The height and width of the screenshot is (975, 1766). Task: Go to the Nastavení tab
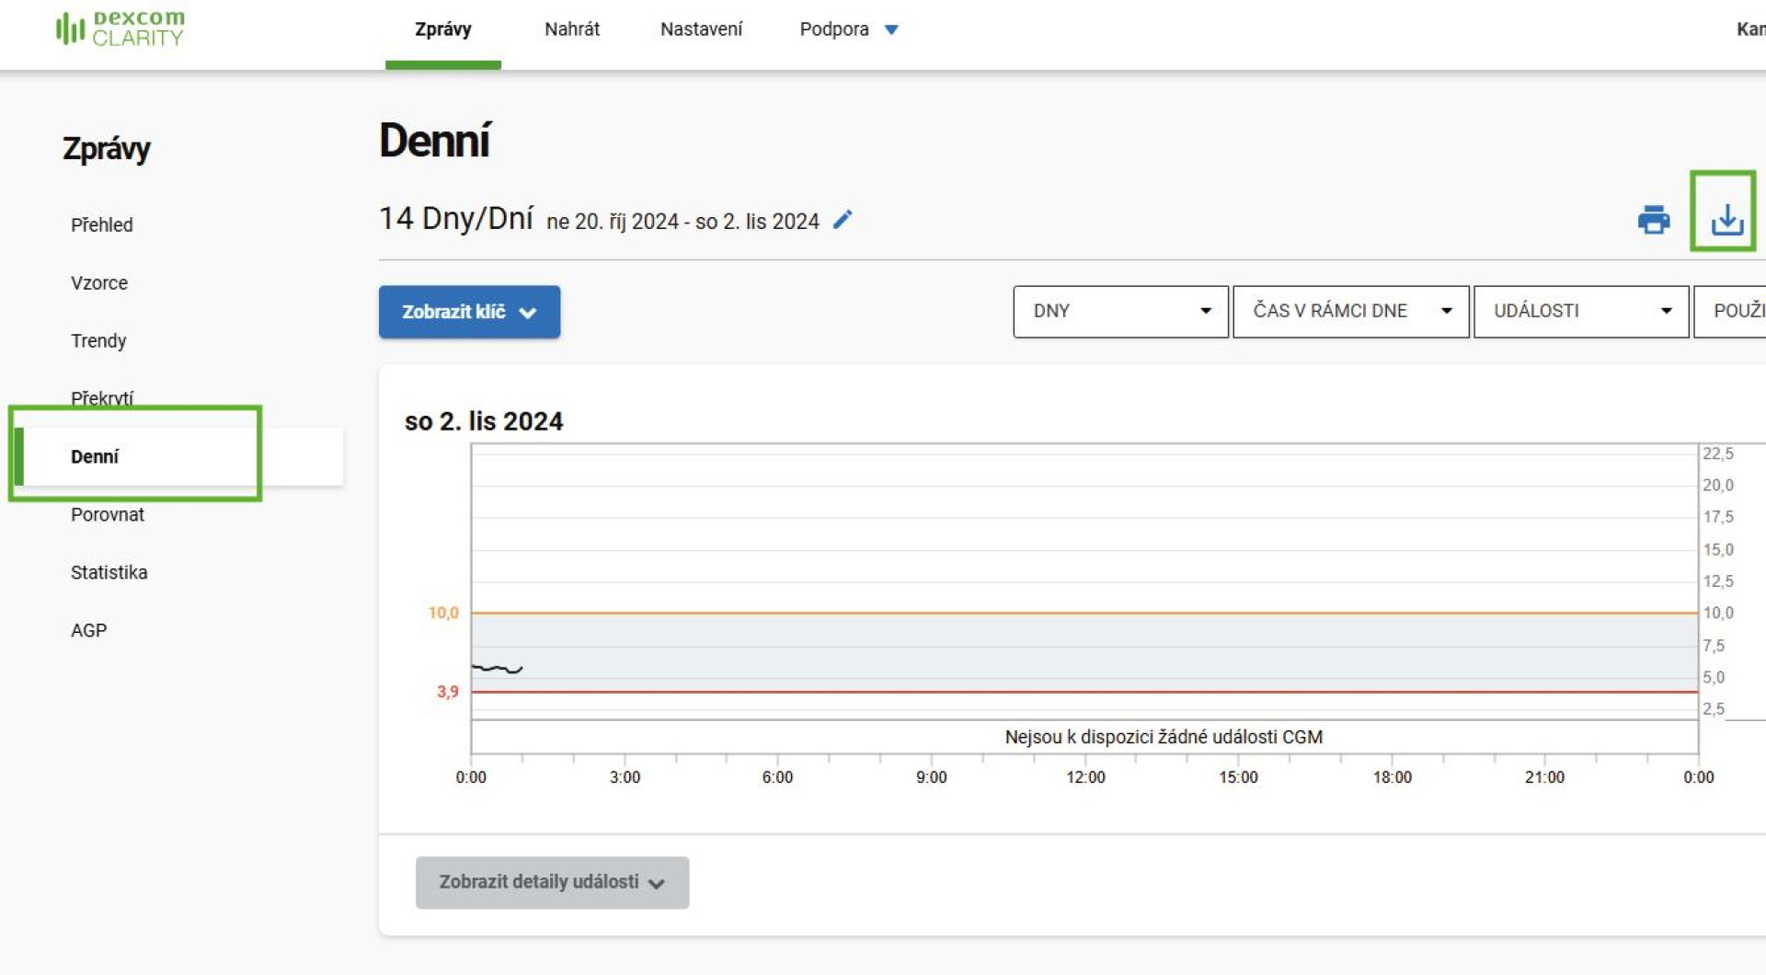point(701,29)
